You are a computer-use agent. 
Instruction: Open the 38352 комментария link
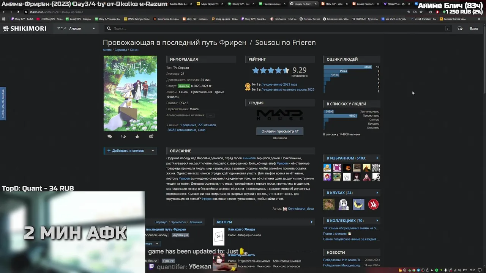[181, 130]
